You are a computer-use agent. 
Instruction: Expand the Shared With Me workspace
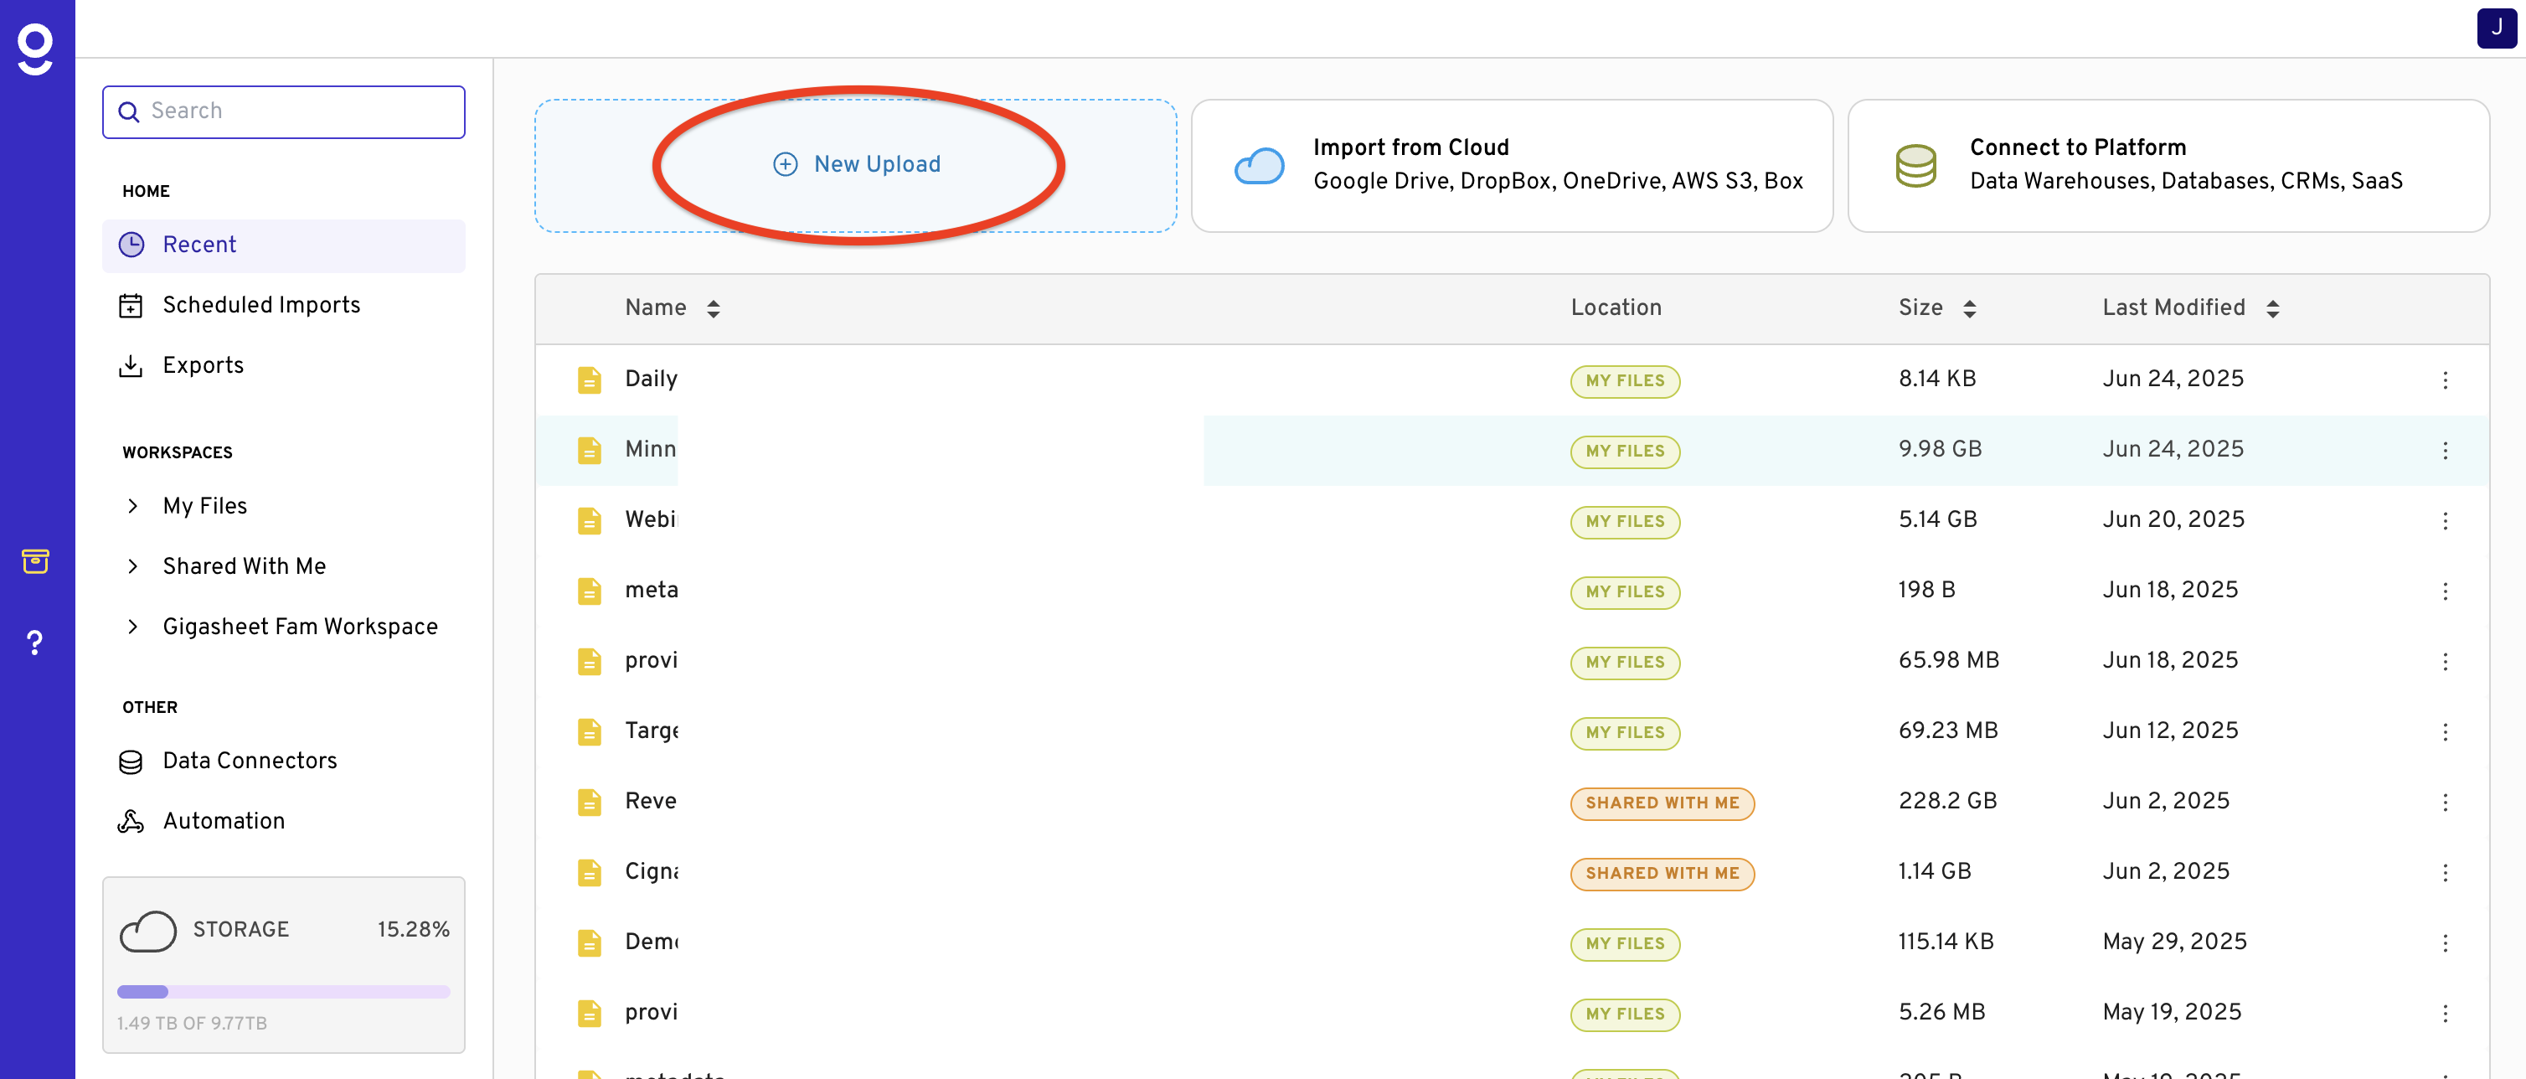pyautogui.click(x=132, y=566)
